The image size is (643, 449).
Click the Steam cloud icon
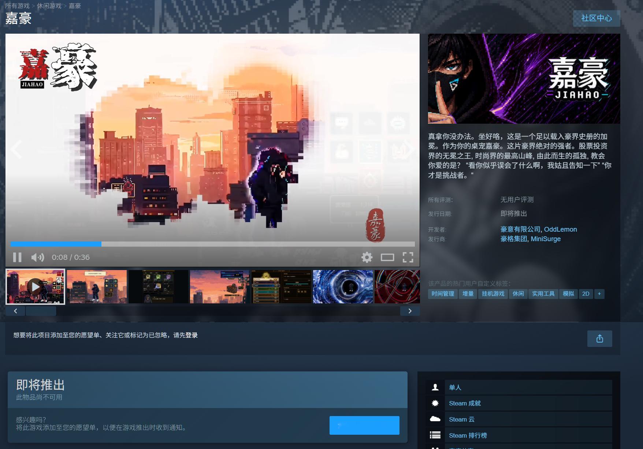[435, 419]
